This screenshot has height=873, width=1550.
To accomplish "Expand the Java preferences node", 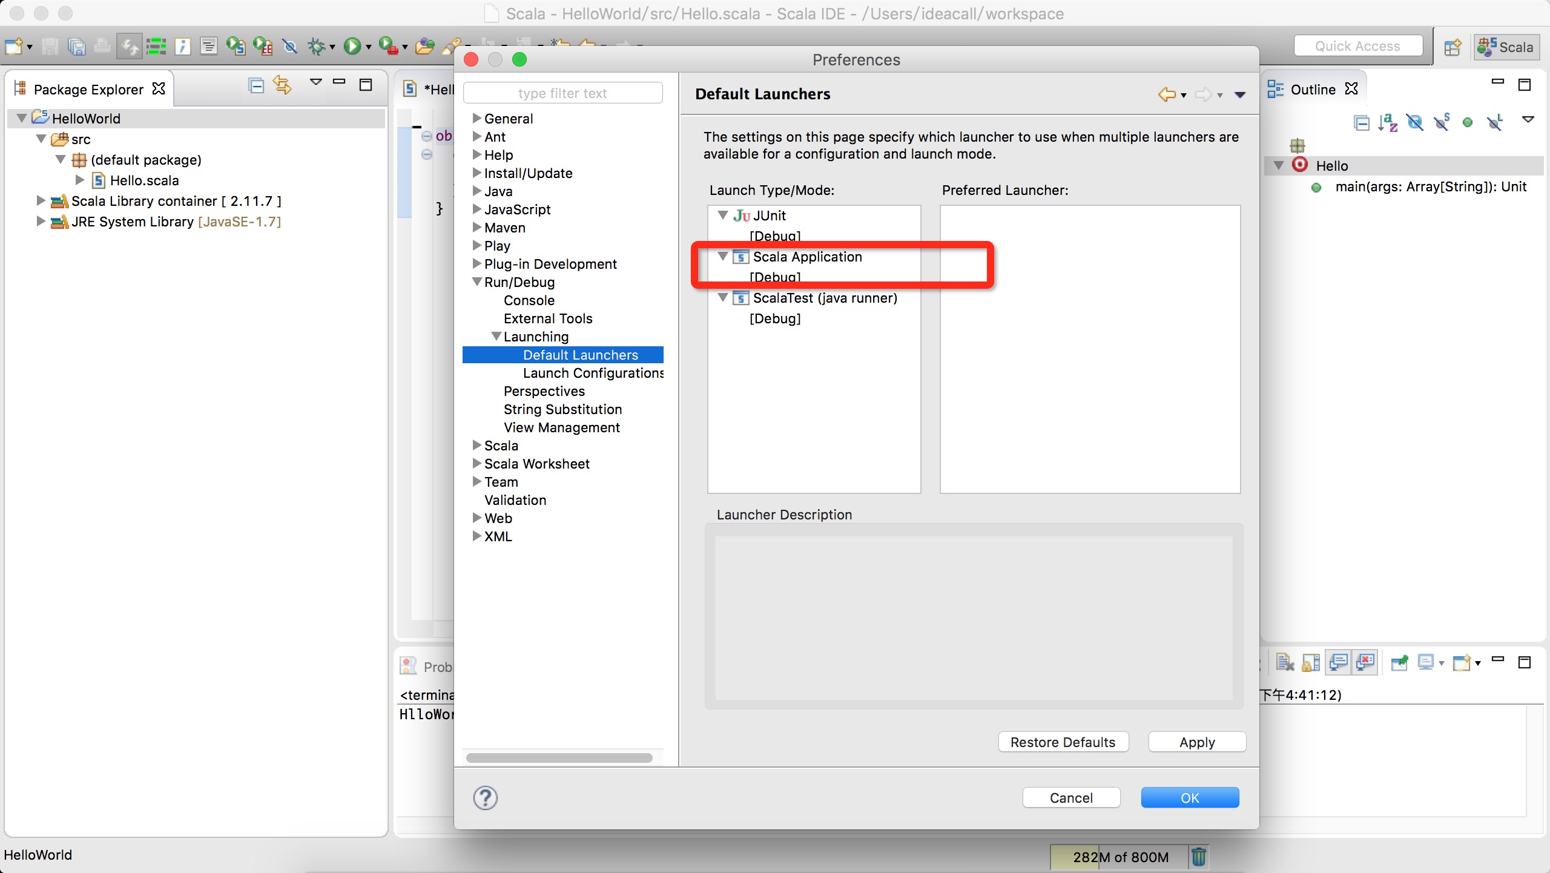I will (x=477, y=191).
